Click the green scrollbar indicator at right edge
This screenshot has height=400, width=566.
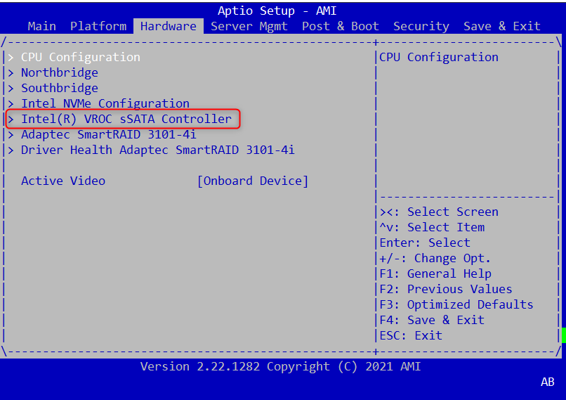pyautogui.click(x=563, y=335)
